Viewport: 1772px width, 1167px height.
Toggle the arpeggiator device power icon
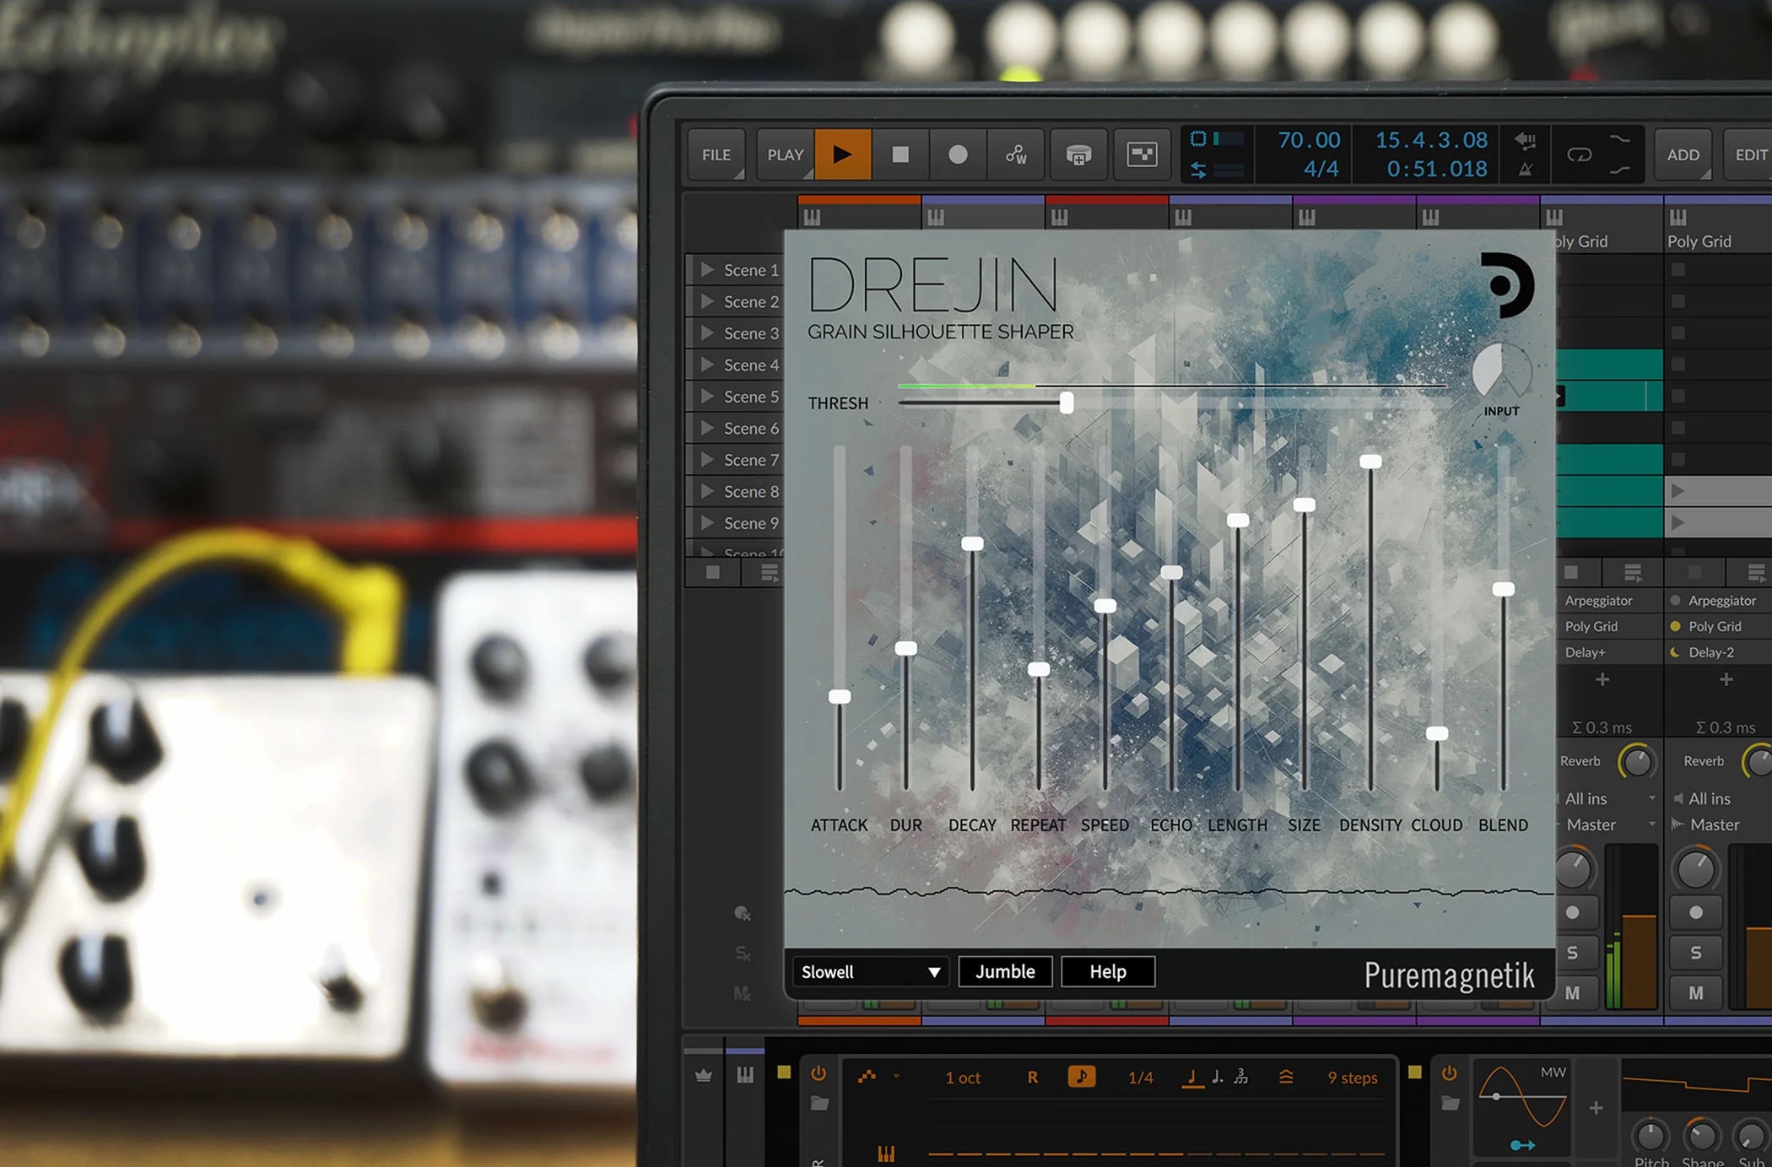(x=818, y=1074)
